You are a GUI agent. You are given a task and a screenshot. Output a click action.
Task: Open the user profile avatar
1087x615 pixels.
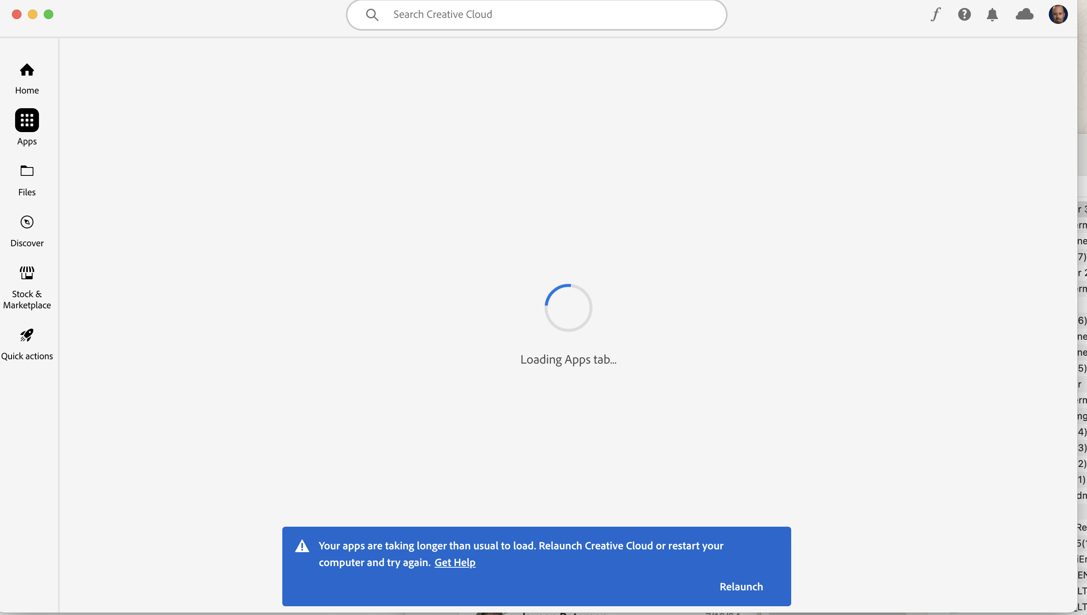pyautogui.click(x=1058, y=14)
